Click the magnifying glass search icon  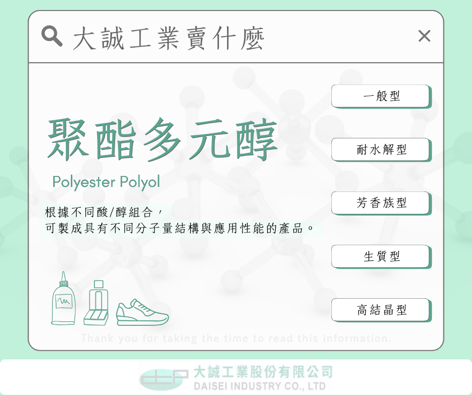tap(52, 36)
